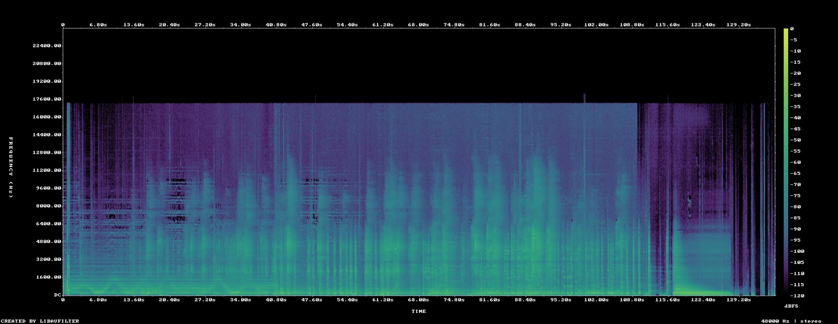Click 47.60s on the top time axis

312,25
